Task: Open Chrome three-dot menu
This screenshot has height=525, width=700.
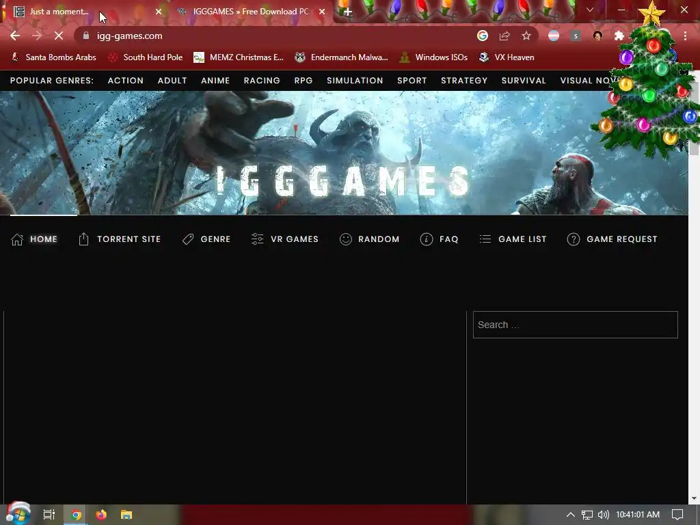Action: pyautogui.click(x=685, y=36)
